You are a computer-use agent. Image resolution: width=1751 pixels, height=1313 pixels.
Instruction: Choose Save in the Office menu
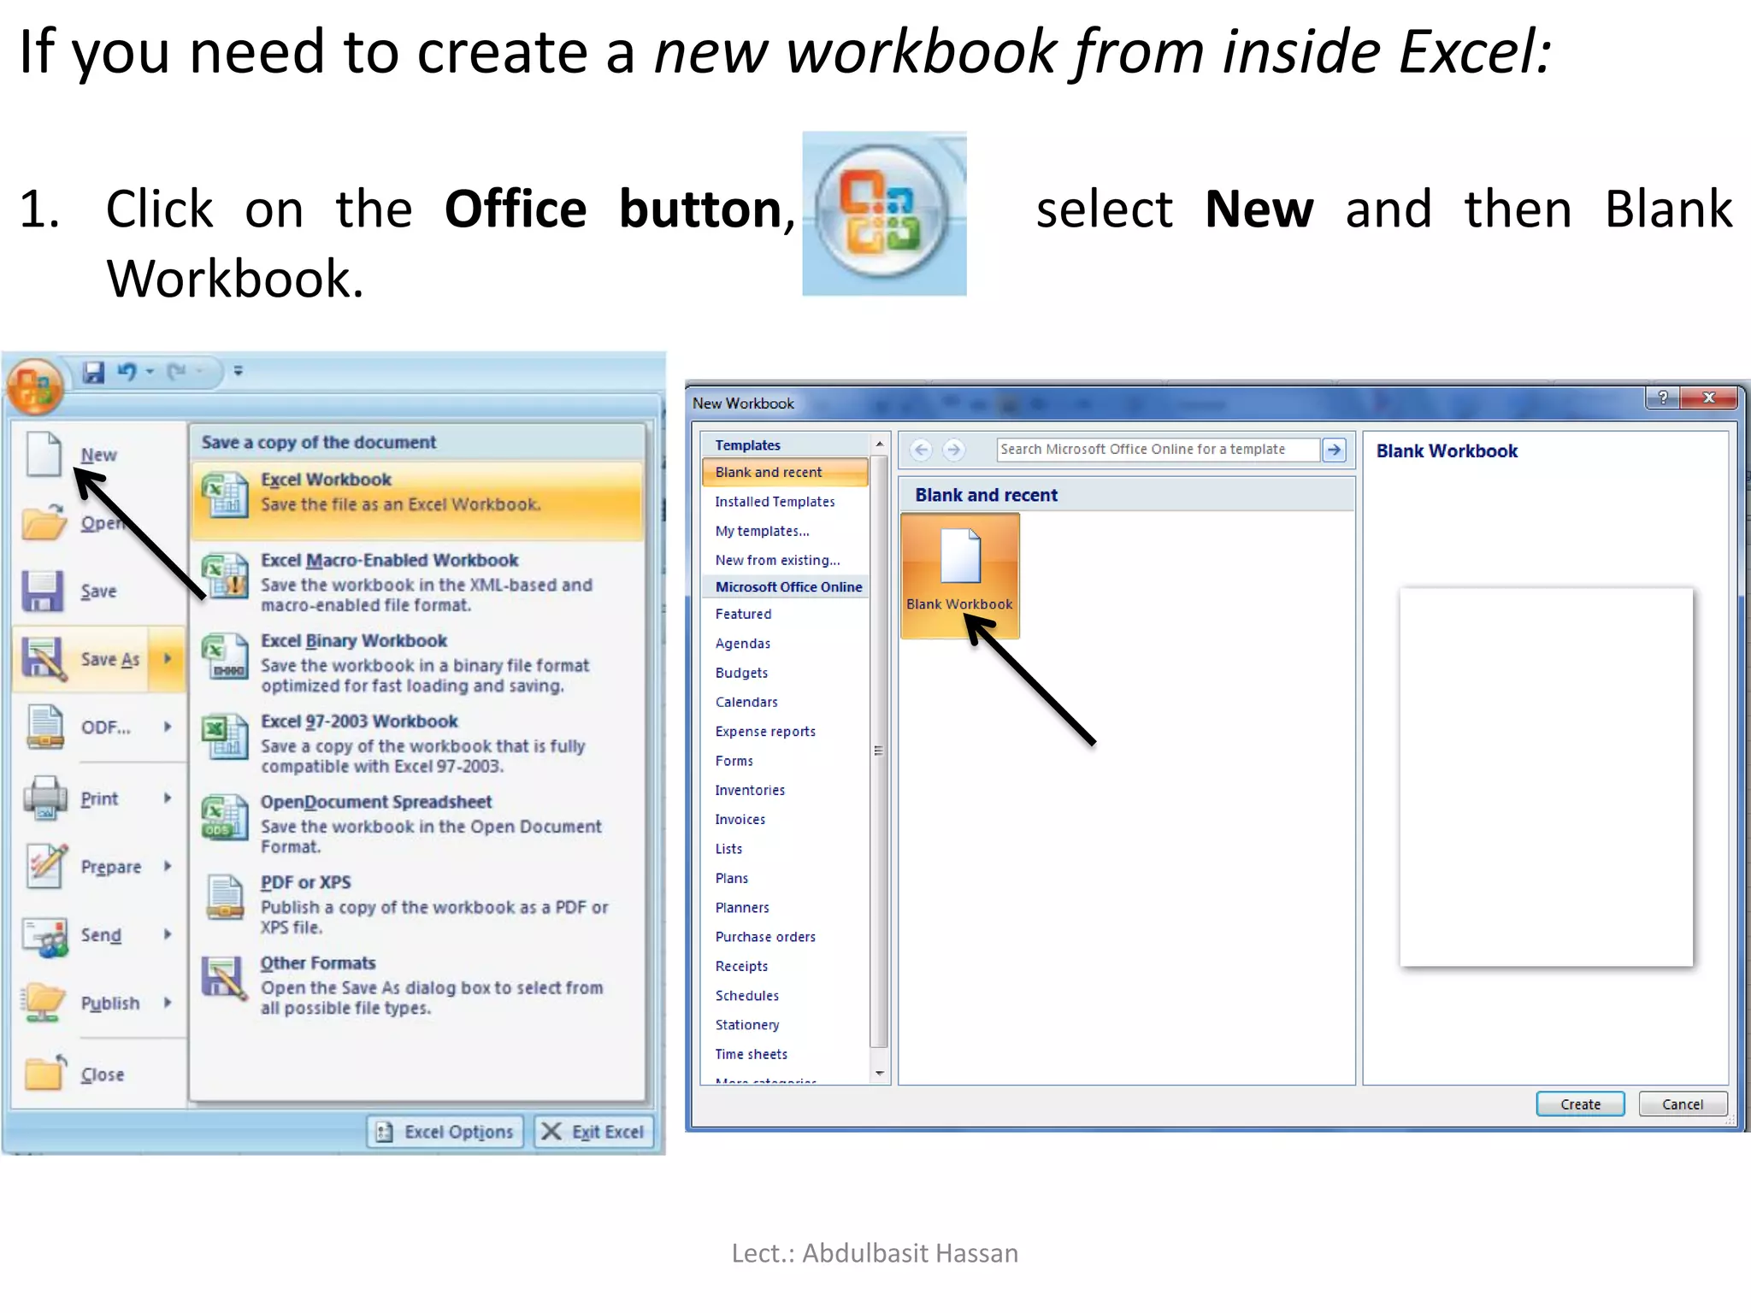tap(99, 591)
